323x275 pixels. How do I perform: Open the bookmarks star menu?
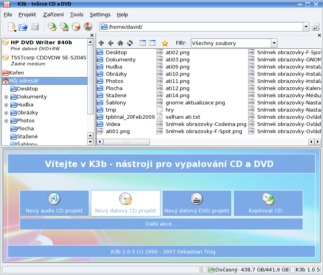click(x=165, y=43)
